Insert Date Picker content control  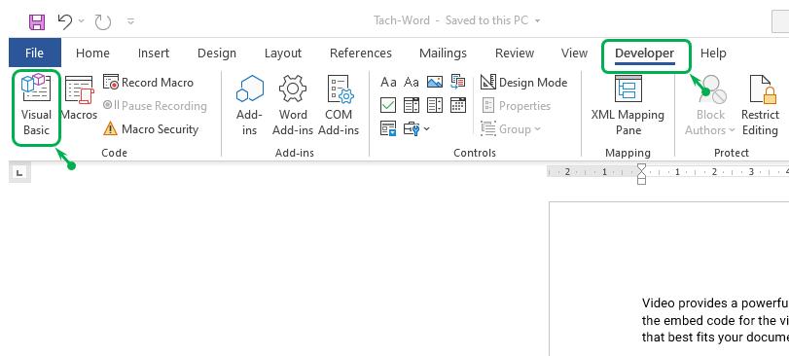click(458, 105)
